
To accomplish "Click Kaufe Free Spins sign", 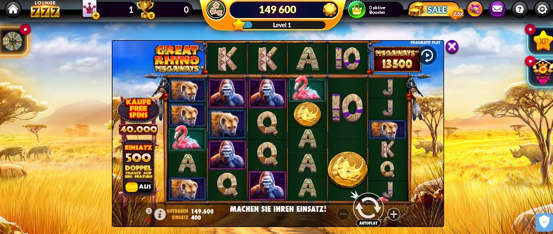I will click(138, 109).
